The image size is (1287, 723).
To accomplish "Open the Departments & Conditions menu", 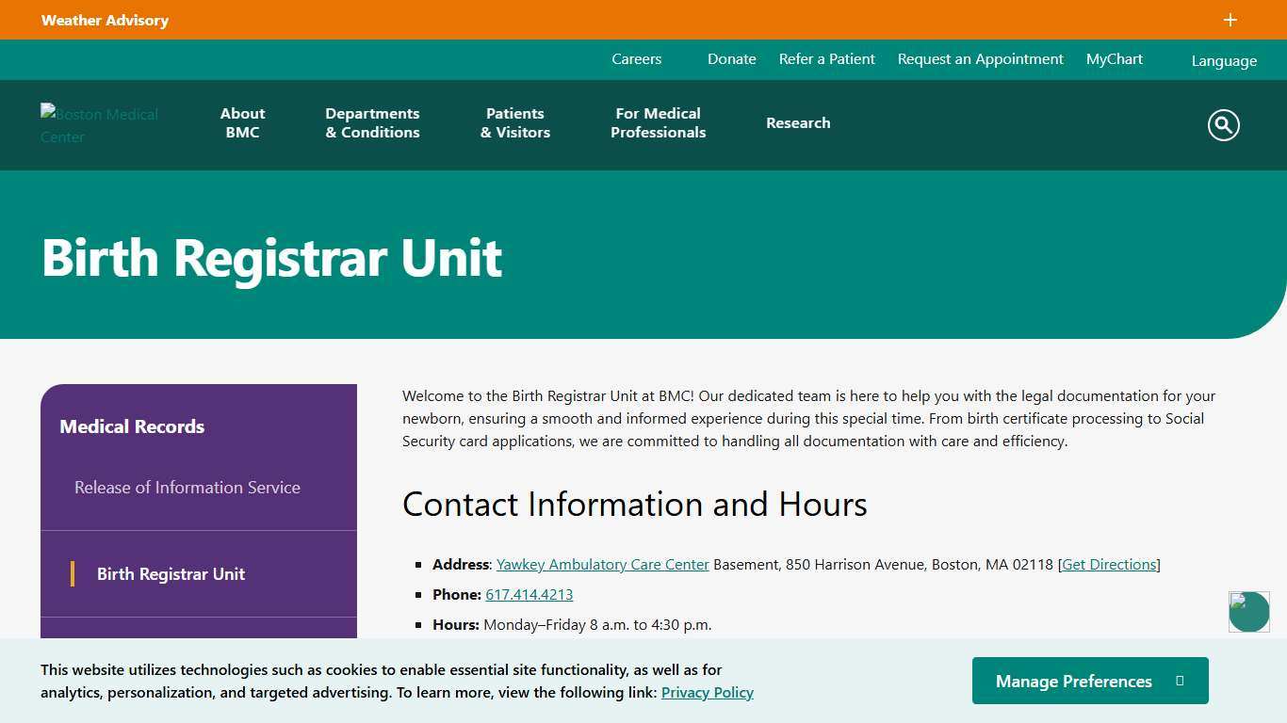I will [372, 123].
